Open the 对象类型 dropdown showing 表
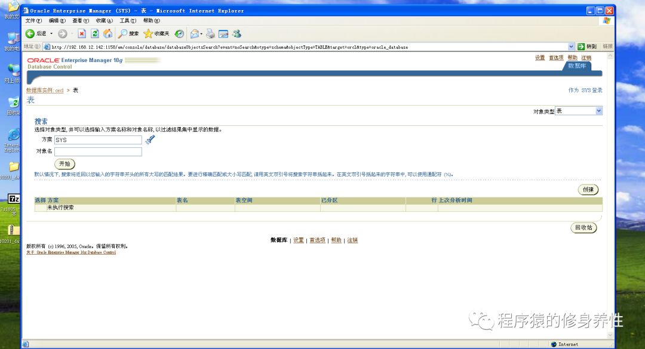 pos(598,110)
